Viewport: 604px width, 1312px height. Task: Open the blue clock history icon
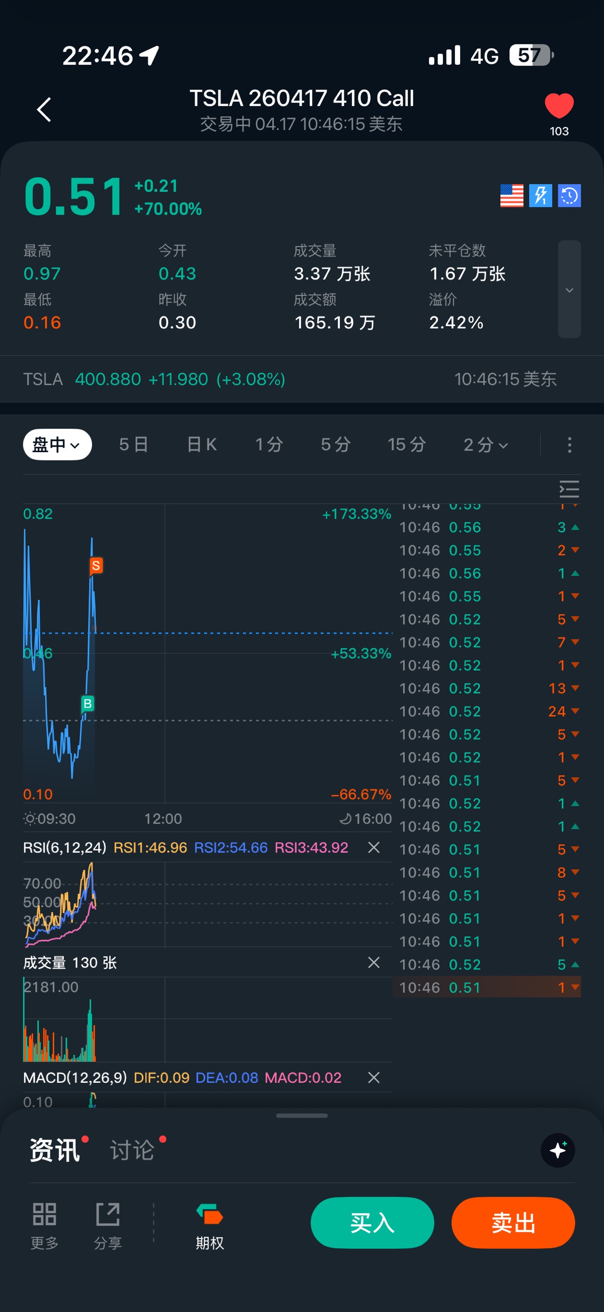tap(569, 195)
